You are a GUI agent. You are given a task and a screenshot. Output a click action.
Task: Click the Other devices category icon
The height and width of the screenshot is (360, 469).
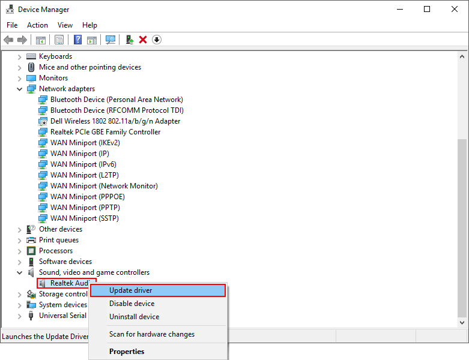pos(31,229)
